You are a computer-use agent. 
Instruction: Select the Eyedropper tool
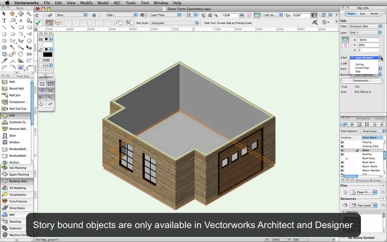tap(12, 47)
